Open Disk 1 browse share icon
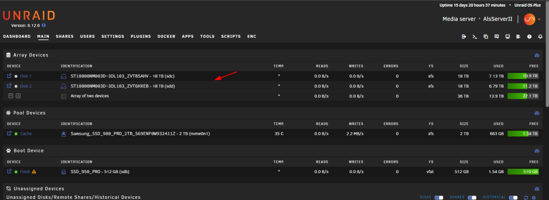Image resolution: width=549 pixels, height=200 pixels. 9,76
